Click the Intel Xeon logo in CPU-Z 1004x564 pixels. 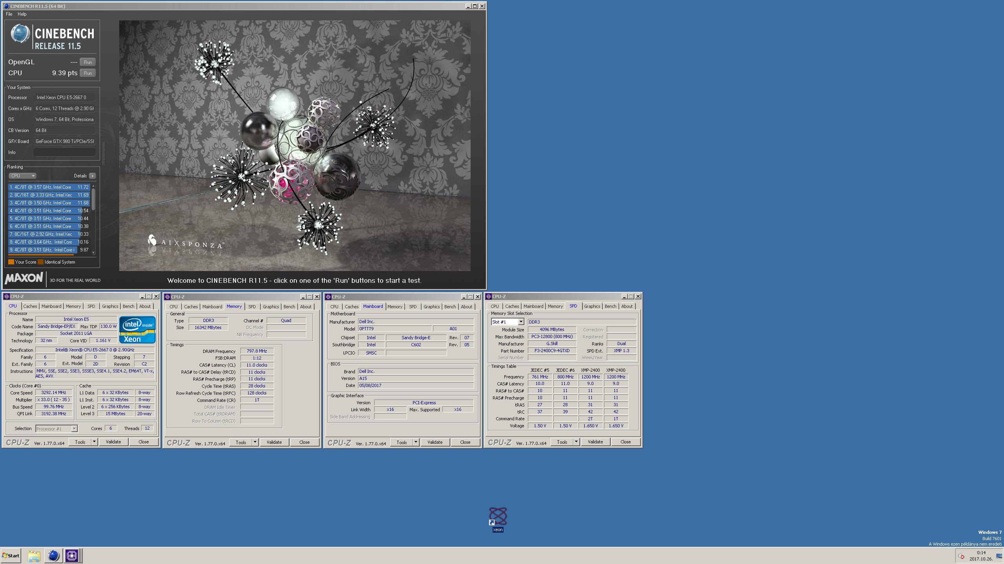137,330
